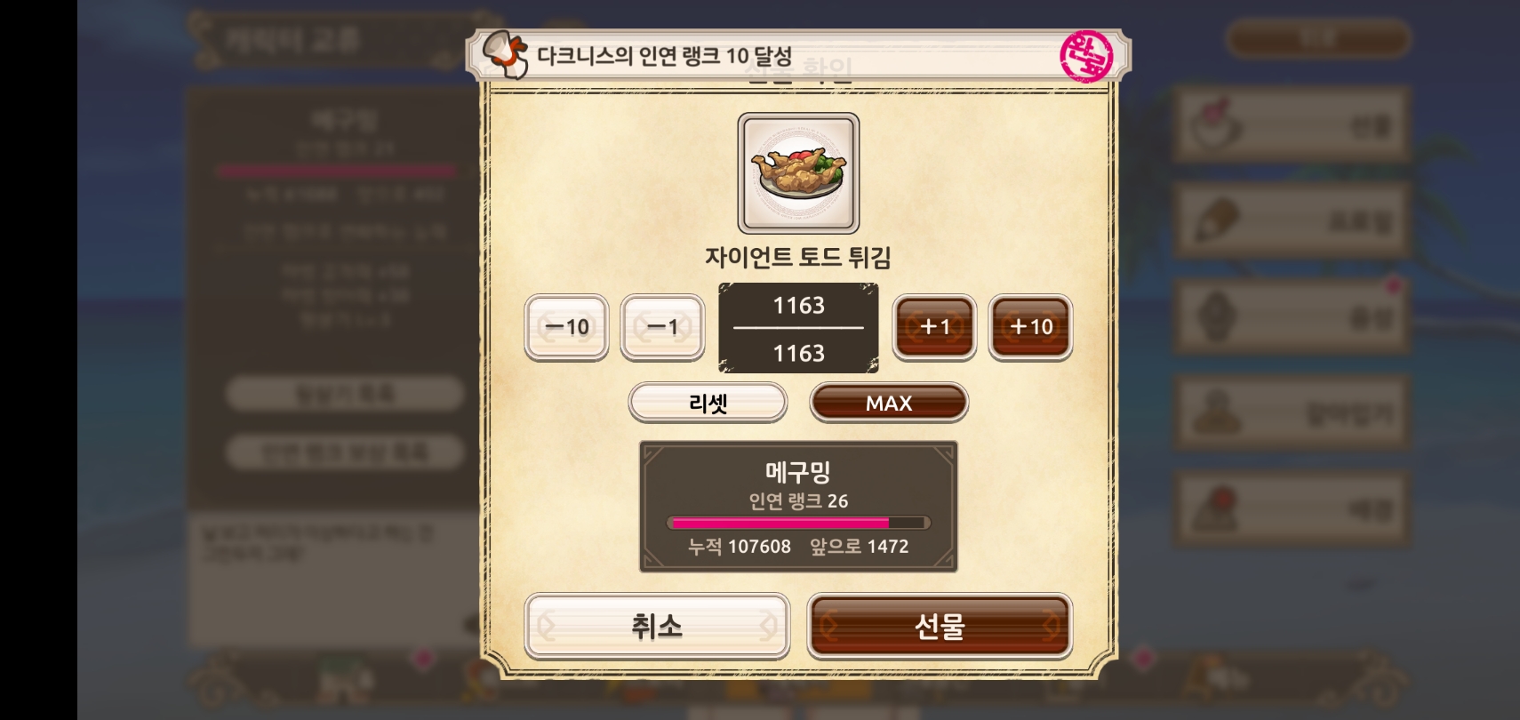Cancel with the 취소 button
1520x720 pixels.
pyautogui.click(x=657, y=627)
